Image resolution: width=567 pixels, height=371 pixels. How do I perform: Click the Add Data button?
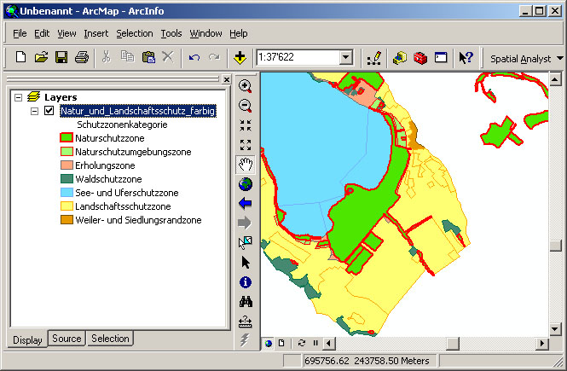tap(240, 57)
